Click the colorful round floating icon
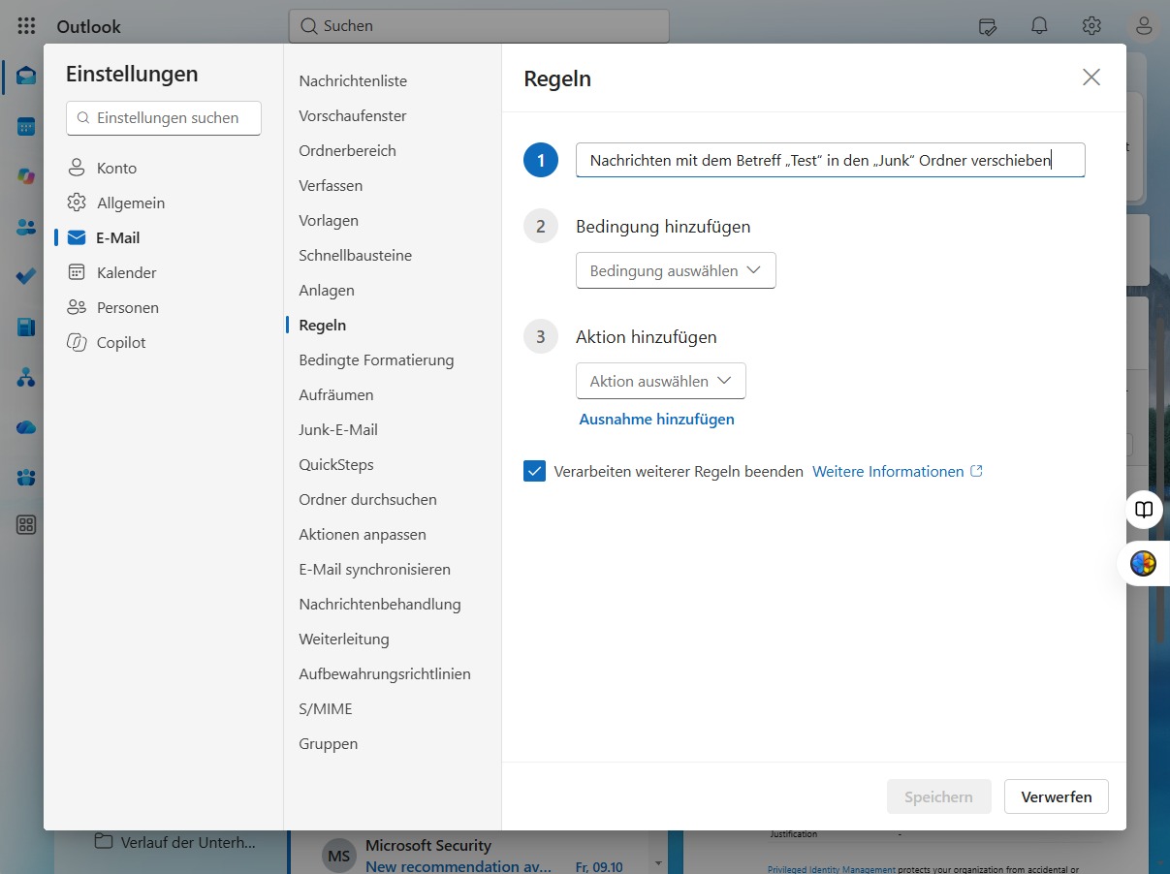The width and height of the screenshot is (1170, 874). (1144, 563)
